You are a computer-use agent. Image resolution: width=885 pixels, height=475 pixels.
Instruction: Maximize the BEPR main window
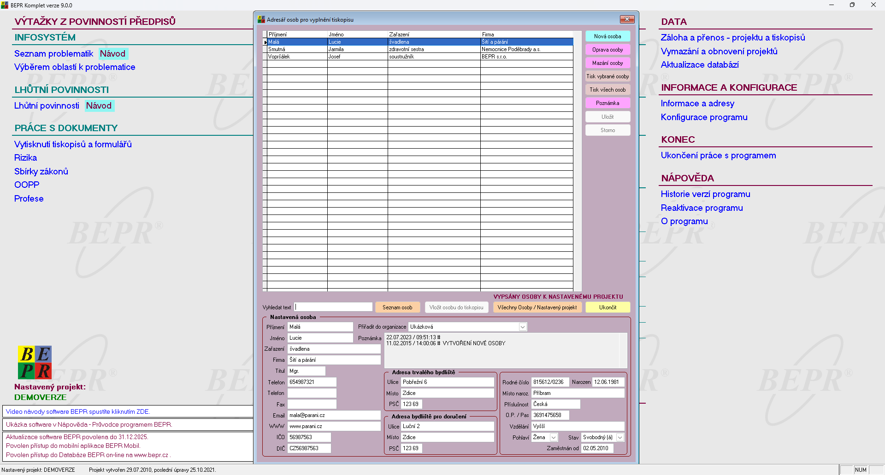pos(852,5)
